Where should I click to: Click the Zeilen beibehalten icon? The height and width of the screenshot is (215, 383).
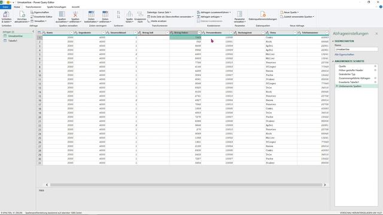point(91,14)
